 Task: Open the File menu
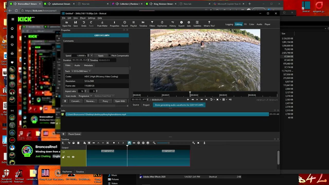(x=64, y=18)
